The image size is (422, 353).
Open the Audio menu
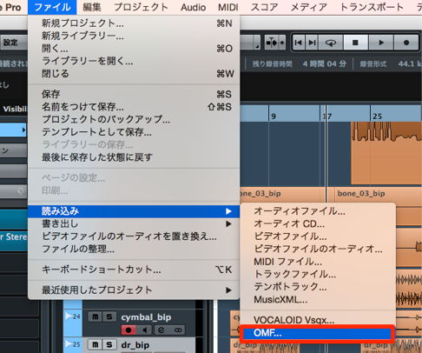(193, 7)
